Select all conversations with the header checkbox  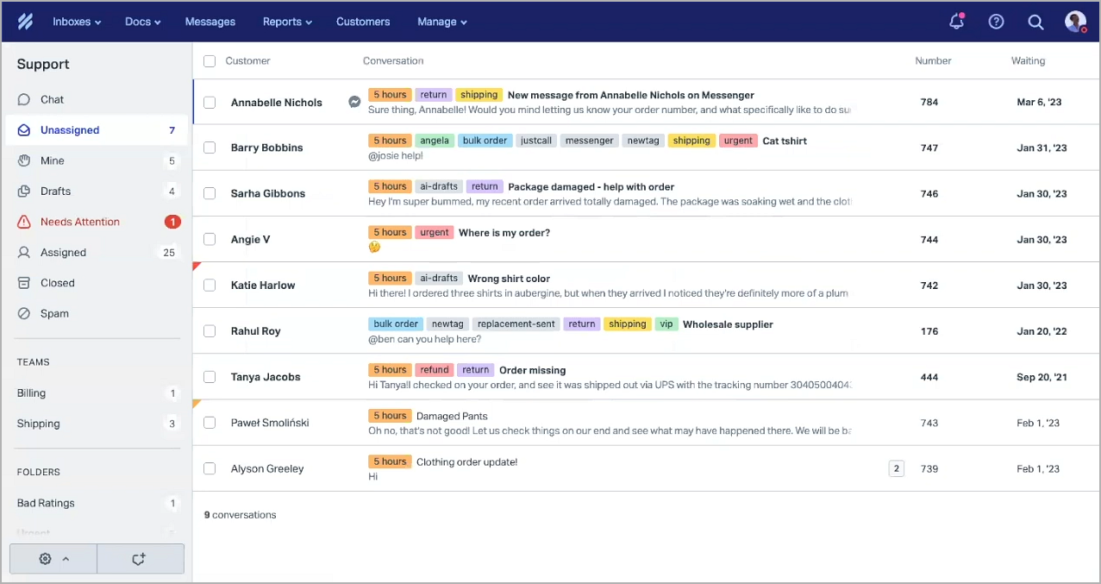coord(209,61)
